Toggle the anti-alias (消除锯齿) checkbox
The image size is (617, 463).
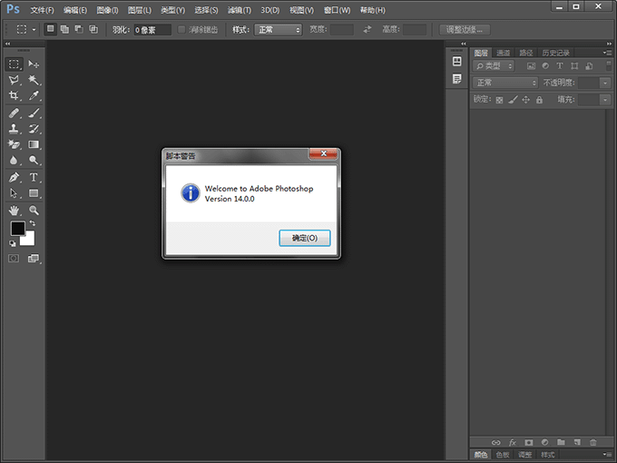(x=181, y=30)
